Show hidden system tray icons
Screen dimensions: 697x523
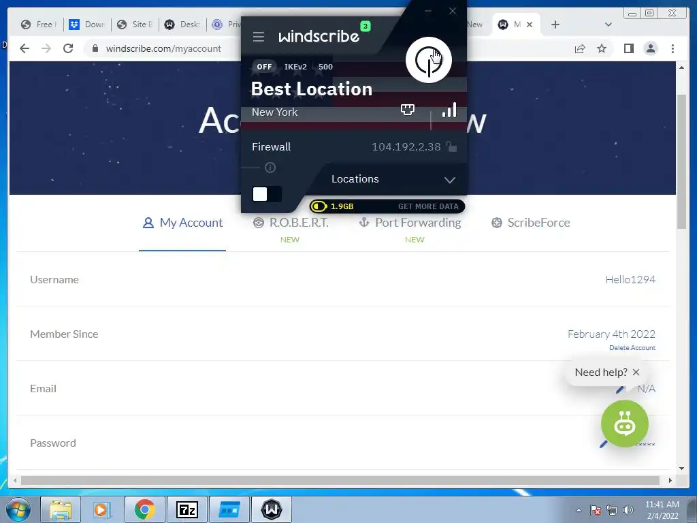click(x=579, y=510)
